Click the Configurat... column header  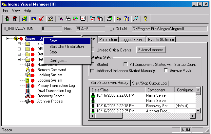pos(185,90)
